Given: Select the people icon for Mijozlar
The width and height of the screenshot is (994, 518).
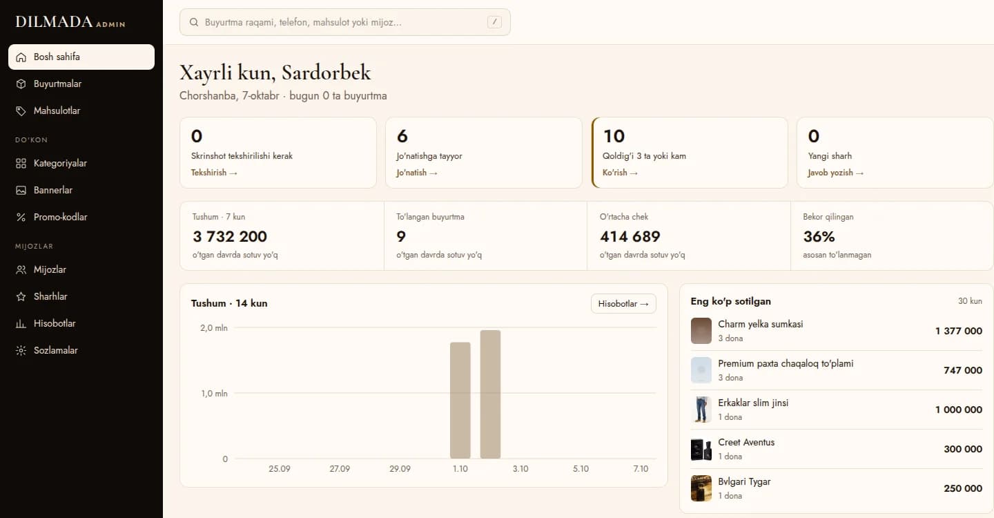Looking at the screenshot, I should [21, 270].
